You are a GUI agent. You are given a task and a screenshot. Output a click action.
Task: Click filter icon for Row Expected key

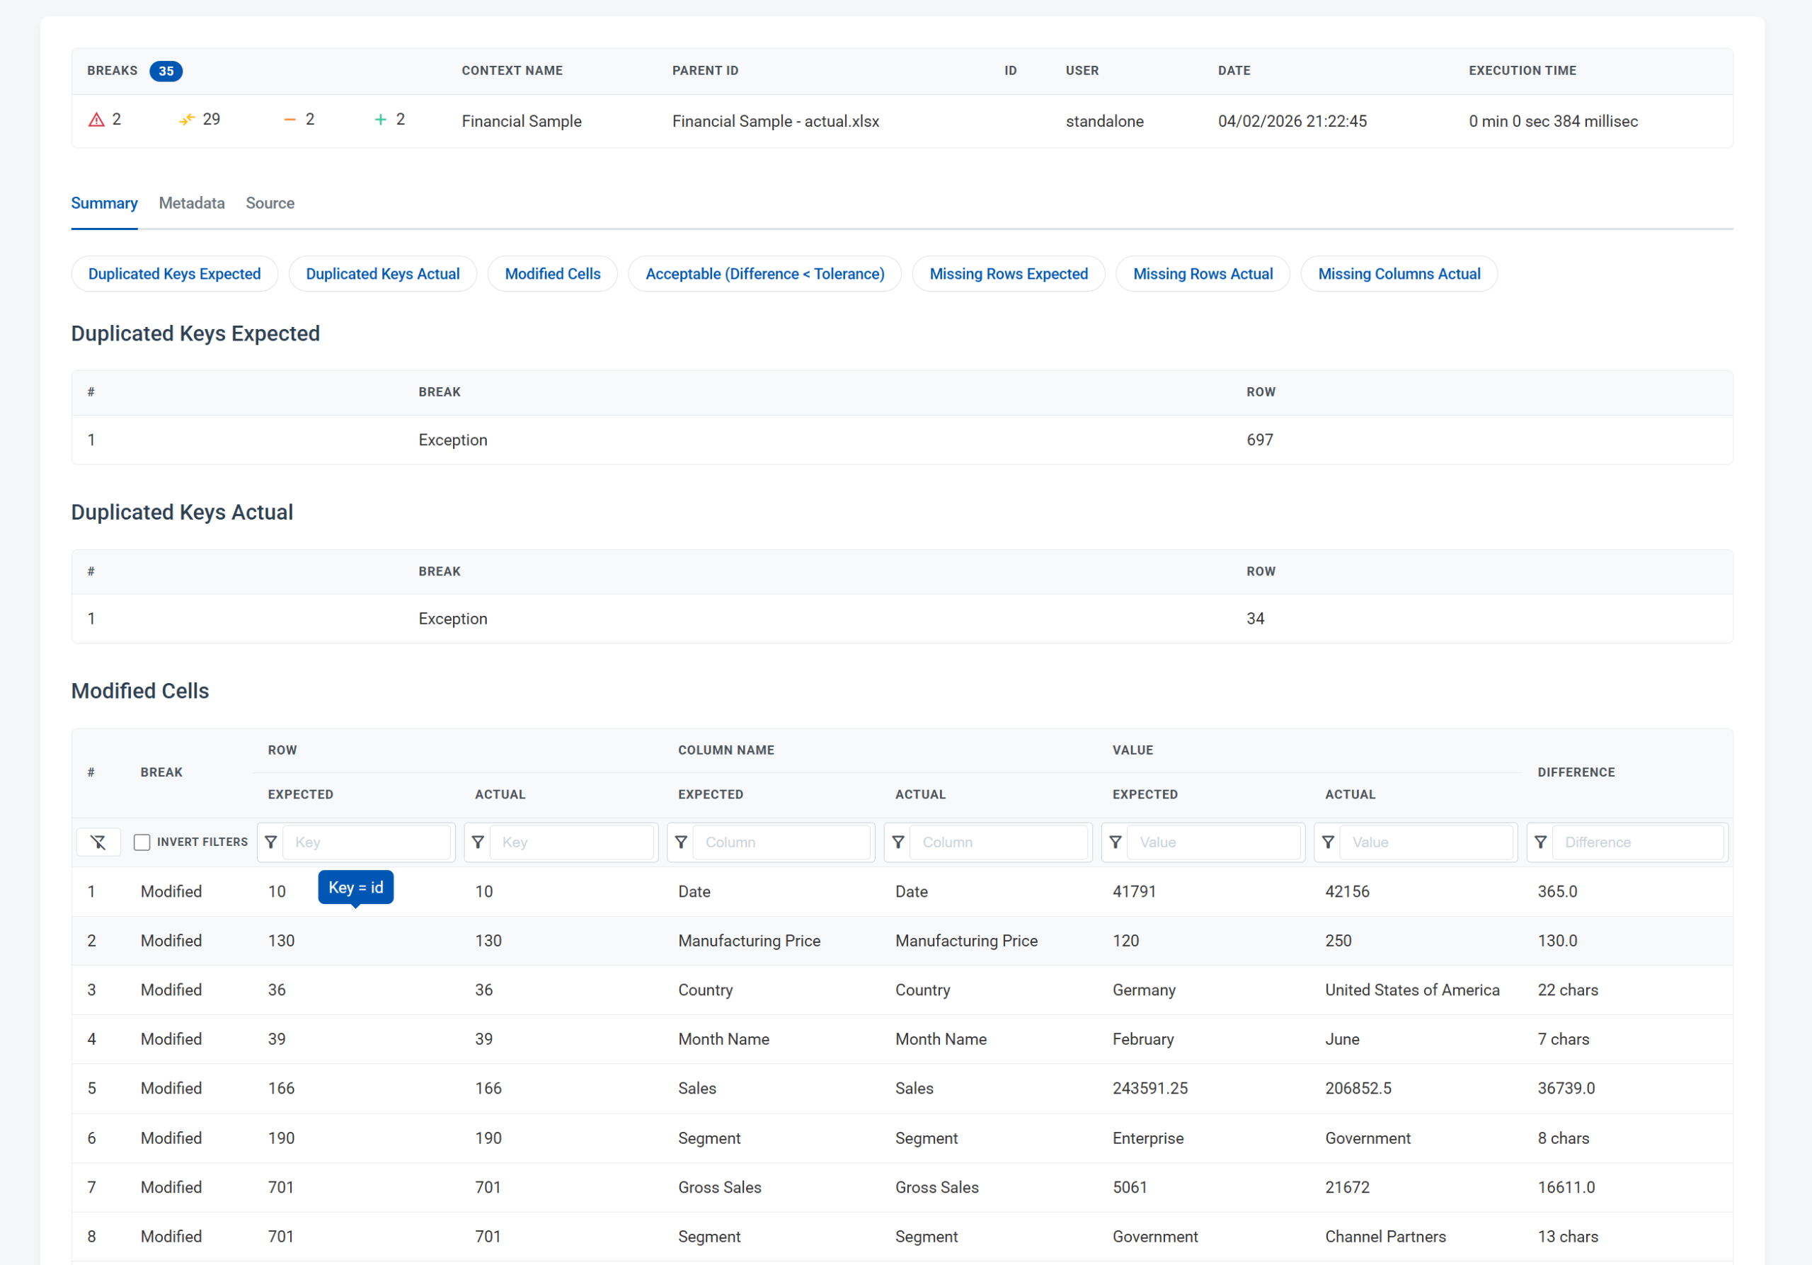tap(270, 842)
